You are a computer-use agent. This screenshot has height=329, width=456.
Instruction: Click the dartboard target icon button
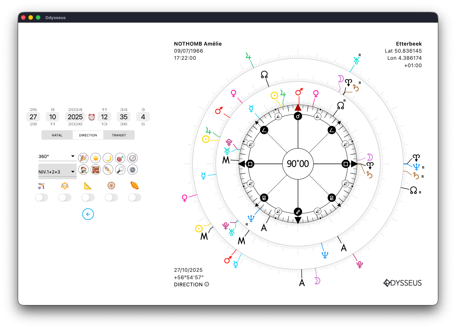(x=120, y=158)
